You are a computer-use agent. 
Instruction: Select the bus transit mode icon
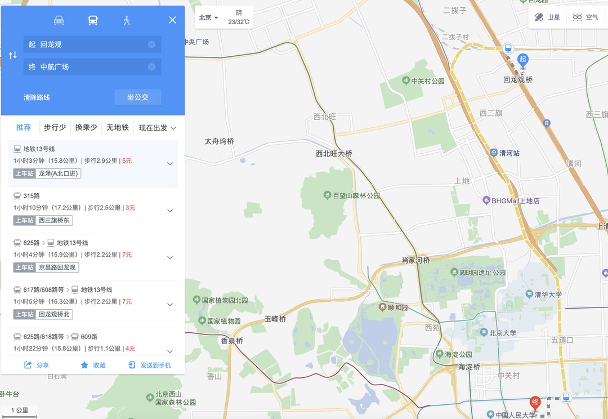[93, 20]
